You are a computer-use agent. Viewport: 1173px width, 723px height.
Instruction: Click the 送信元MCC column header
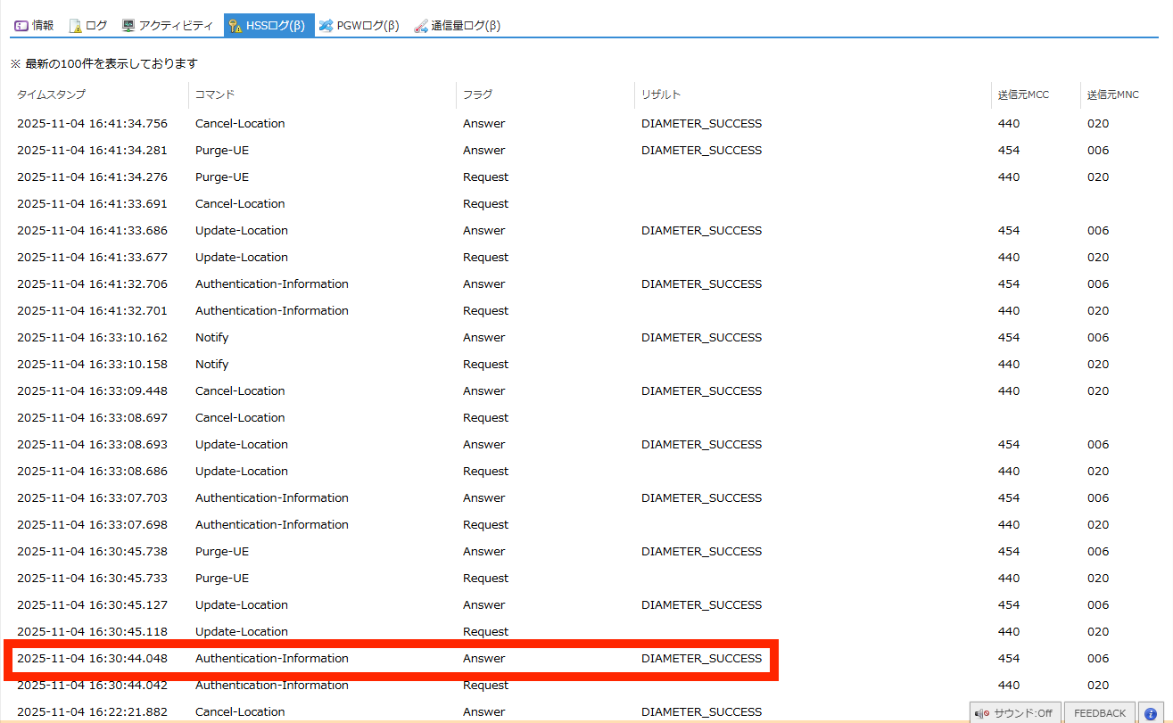coord(1023,94)
